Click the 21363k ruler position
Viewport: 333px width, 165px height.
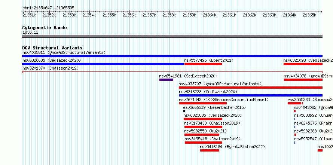269,15
